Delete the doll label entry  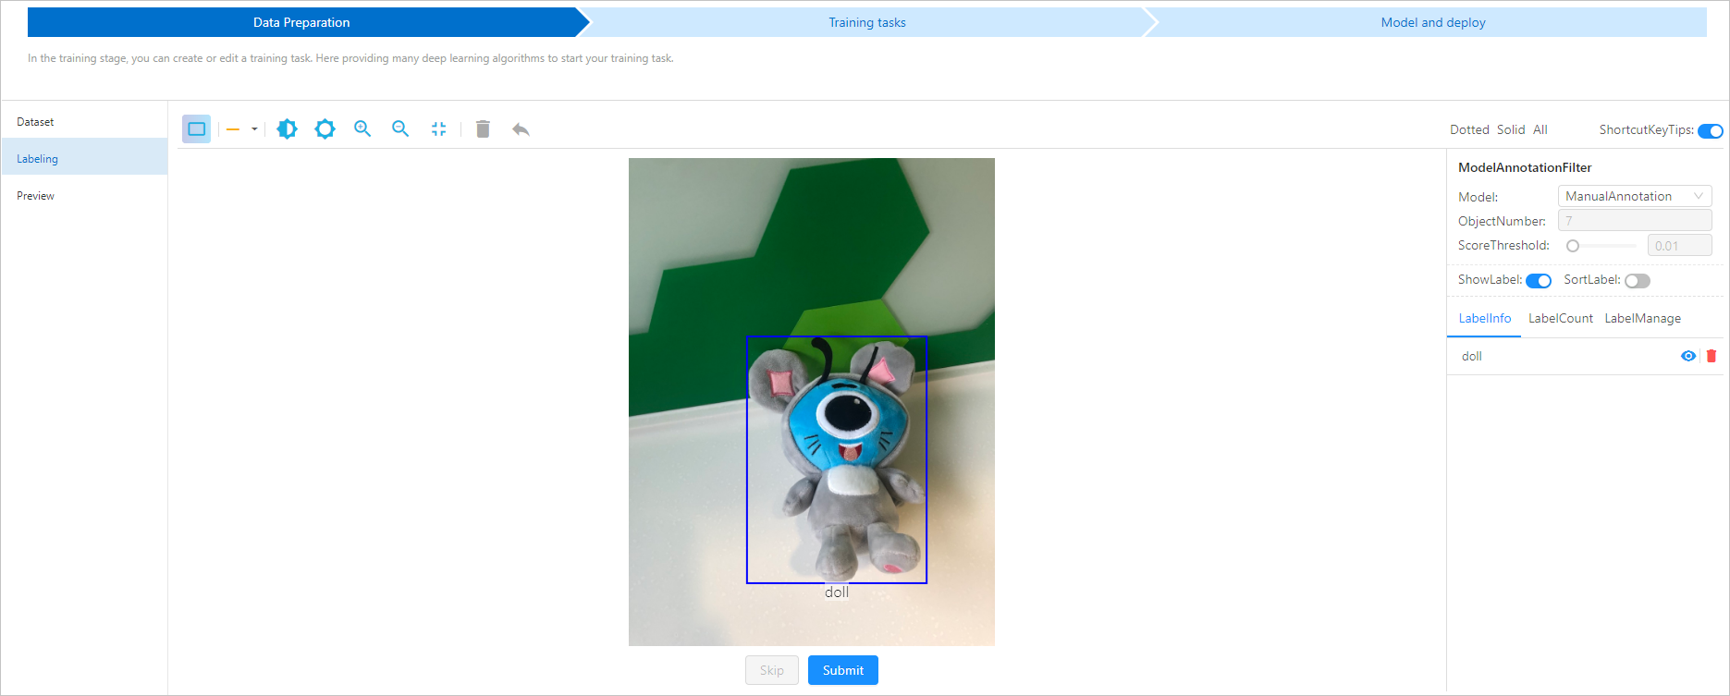(1712, 356)
